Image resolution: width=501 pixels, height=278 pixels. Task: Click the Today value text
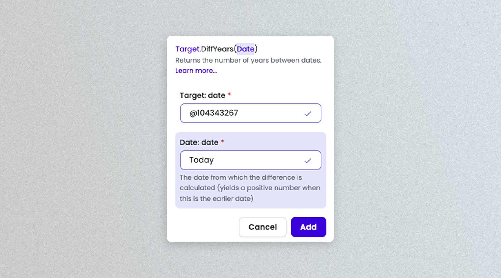[x=201, y=160]
